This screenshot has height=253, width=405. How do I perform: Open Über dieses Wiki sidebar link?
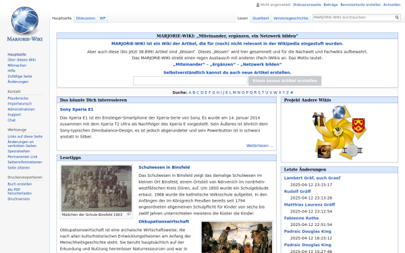22,59
